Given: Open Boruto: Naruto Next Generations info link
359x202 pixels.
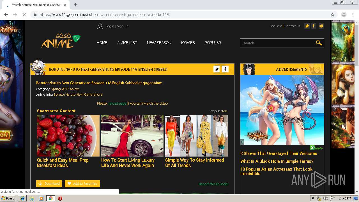Looking at the screenshot, I should (78, 95).
